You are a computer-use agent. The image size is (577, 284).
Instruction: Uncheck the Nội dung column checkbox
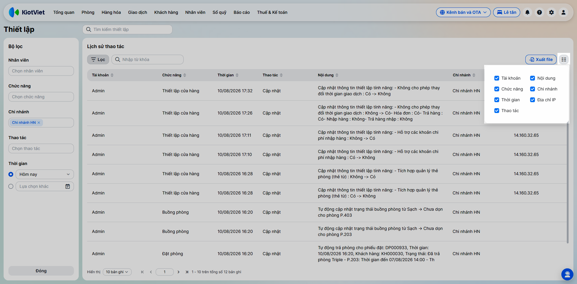click(x=533, y=78)
